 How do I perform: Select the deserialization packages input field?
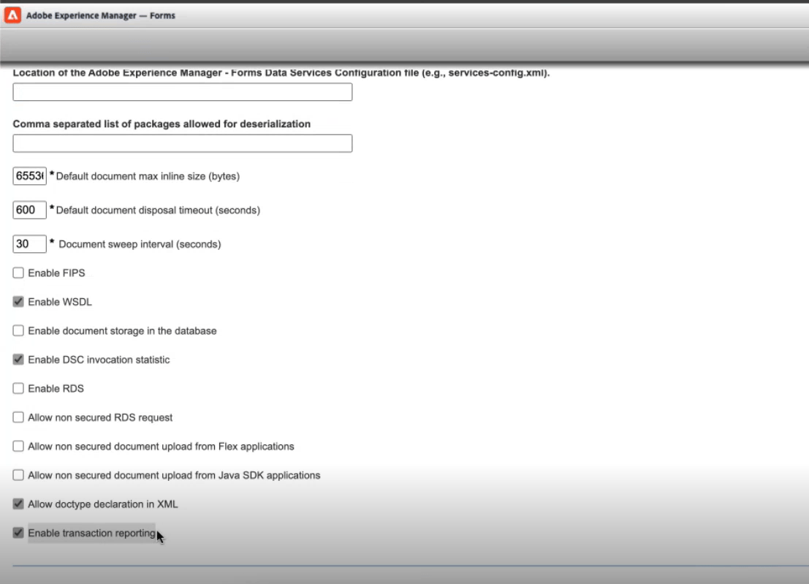click(182, 143)
